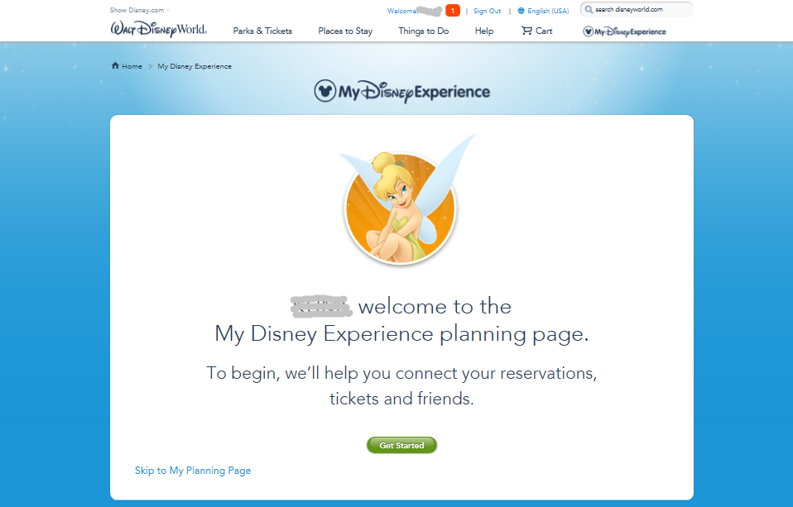Screen dimensions: 793x507
Task: Click the globe language icon
Action: [x=521, y=11]
